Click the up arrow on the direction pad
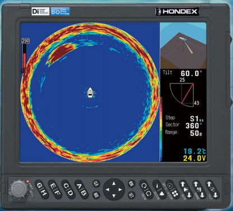 click(x=114, y=184)
